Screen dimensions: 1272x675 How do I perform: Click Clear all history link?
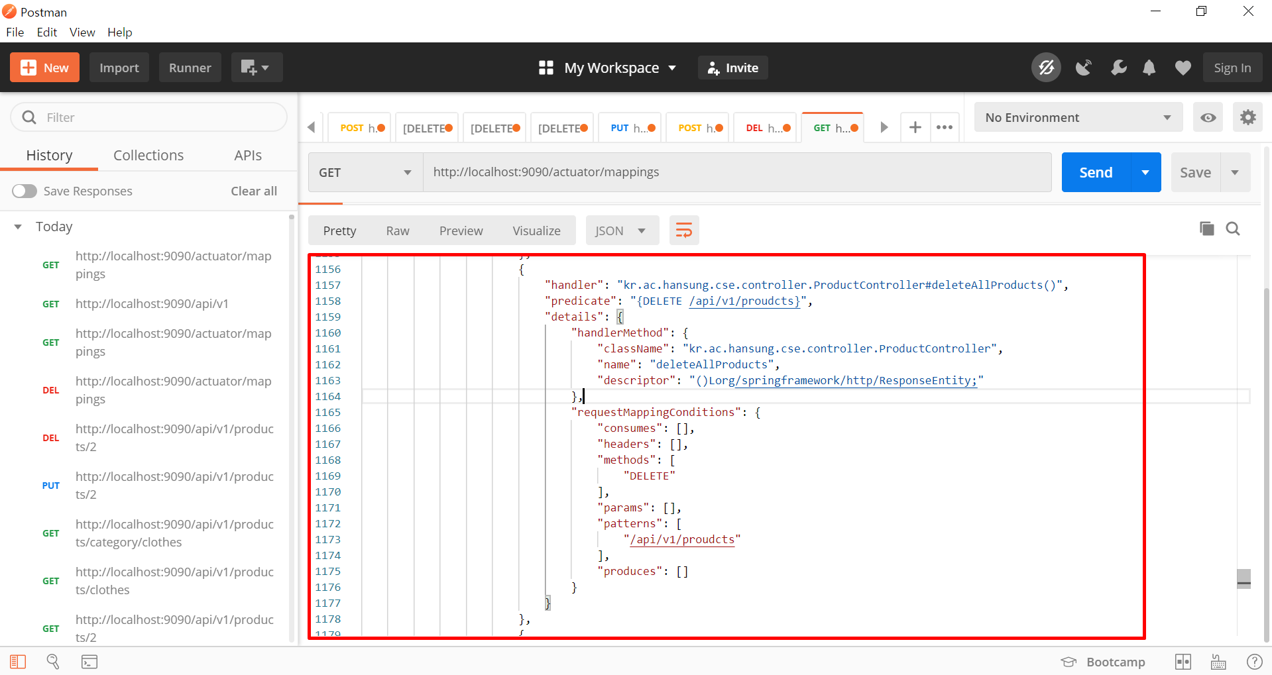coord(254,191)
